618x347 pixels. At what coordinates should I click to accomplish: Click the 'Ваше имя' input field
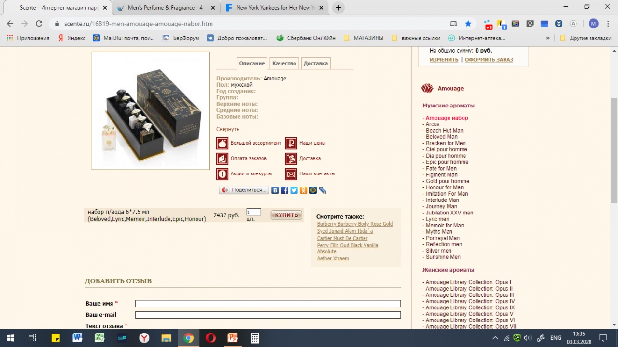[267, 304]
